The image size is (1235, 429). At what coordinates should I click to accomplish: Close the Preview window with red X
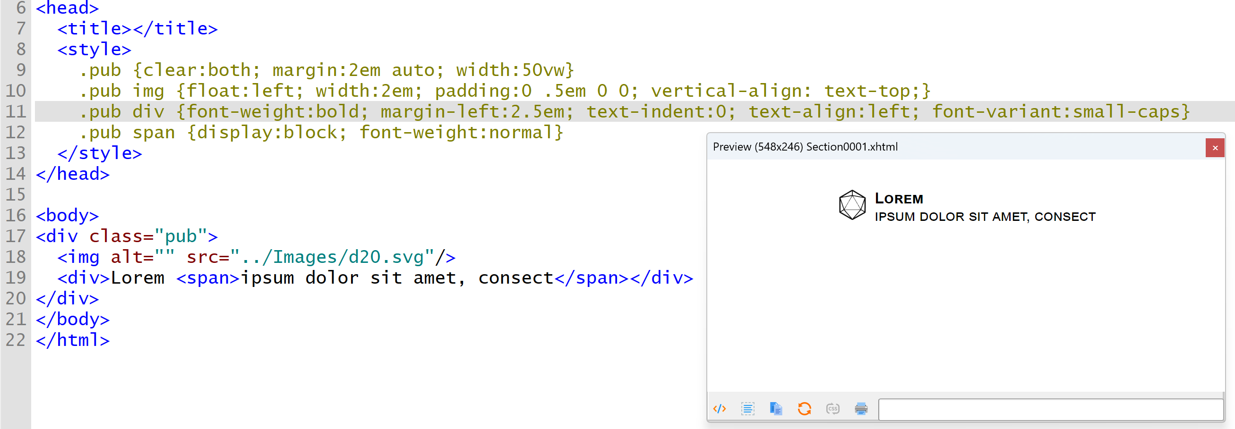click(1215, 148)
